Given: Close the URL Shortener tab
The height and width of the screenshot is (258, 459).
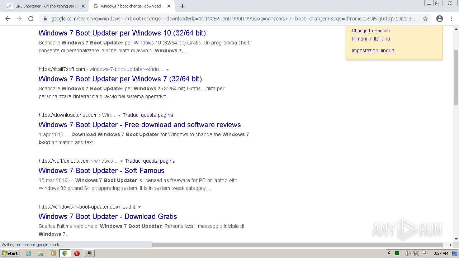Looking at the screenshot, I should (x=83, y=6).
